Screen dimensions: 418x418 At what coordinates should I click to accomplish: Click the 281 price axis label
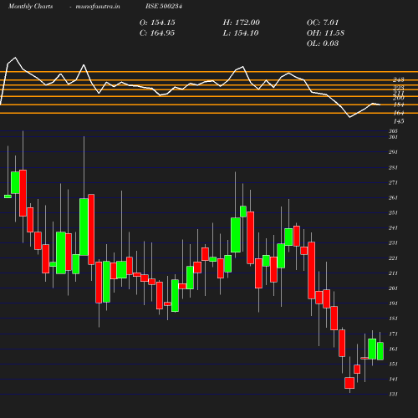tap(393, 168)
